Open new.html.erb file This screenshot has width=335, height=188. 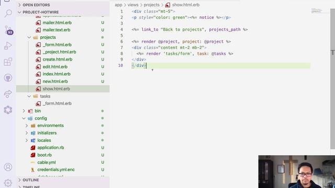pos(55,81)
